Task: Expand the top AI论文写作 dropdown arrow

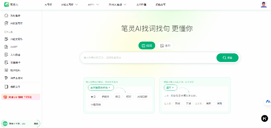Action: [x=77, y=5]
